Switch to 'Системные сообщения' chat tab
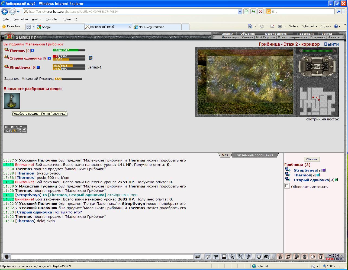This screenshot has height=270, width=348. coord(254,155)
